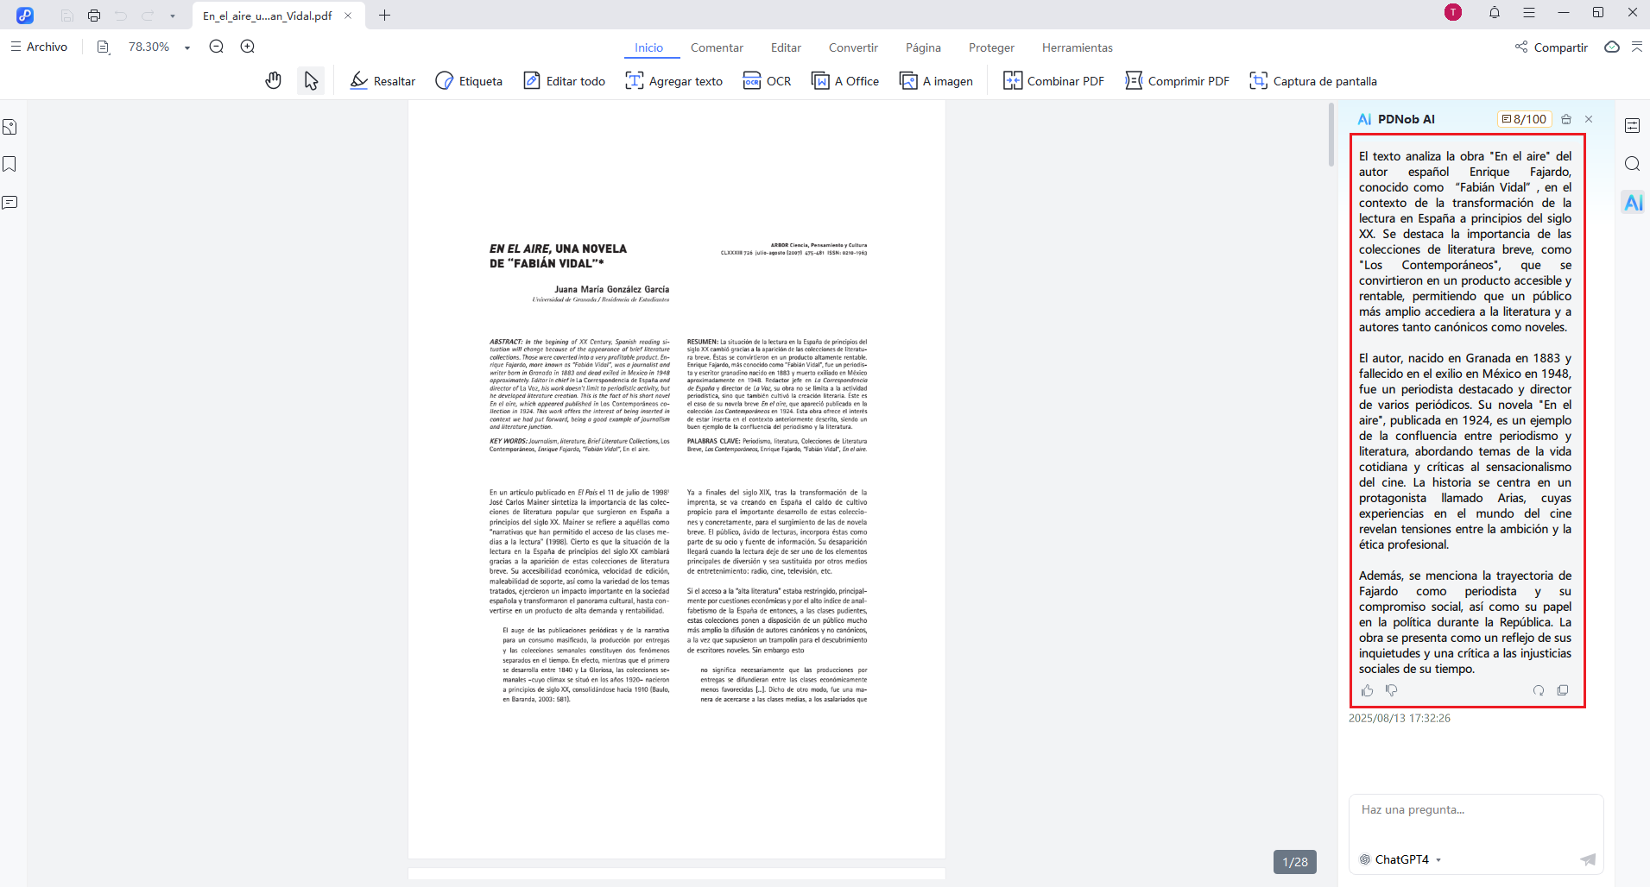Click Agregar texto tool
The width and height of the screenshot is (1650, 887).
click(674, 81)
